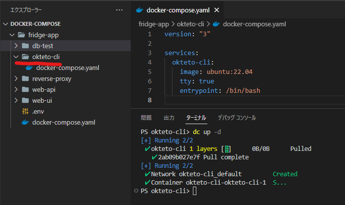Click the .env file settings icon
Screen dimensions: 345x205
click(25, 111)
